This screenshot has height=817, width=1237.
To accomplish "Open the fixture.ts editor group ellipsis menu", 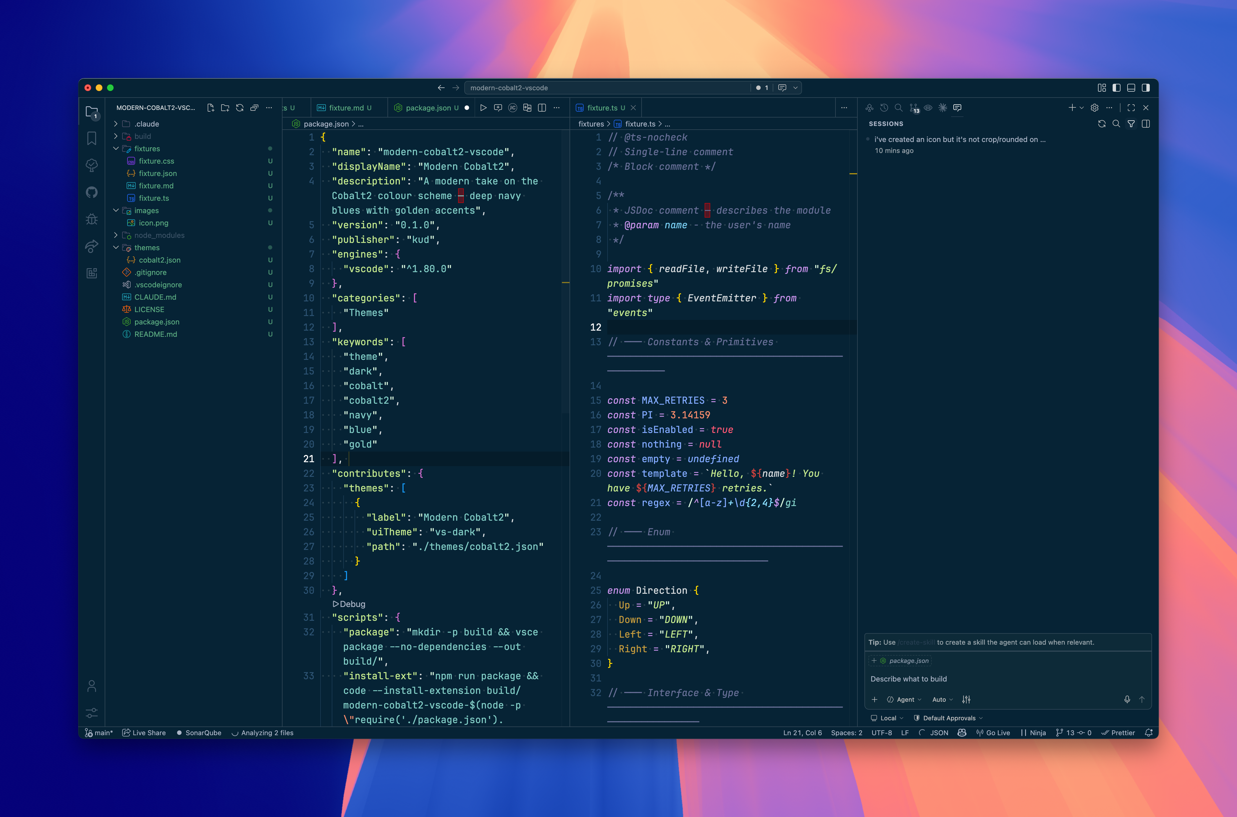I will pos(844,108).
